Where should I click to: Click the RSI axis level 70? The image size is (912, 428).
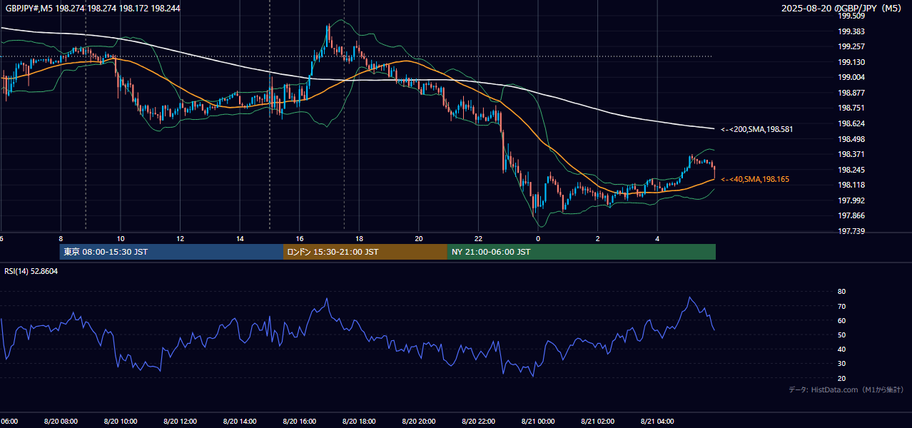click(842, 306)
